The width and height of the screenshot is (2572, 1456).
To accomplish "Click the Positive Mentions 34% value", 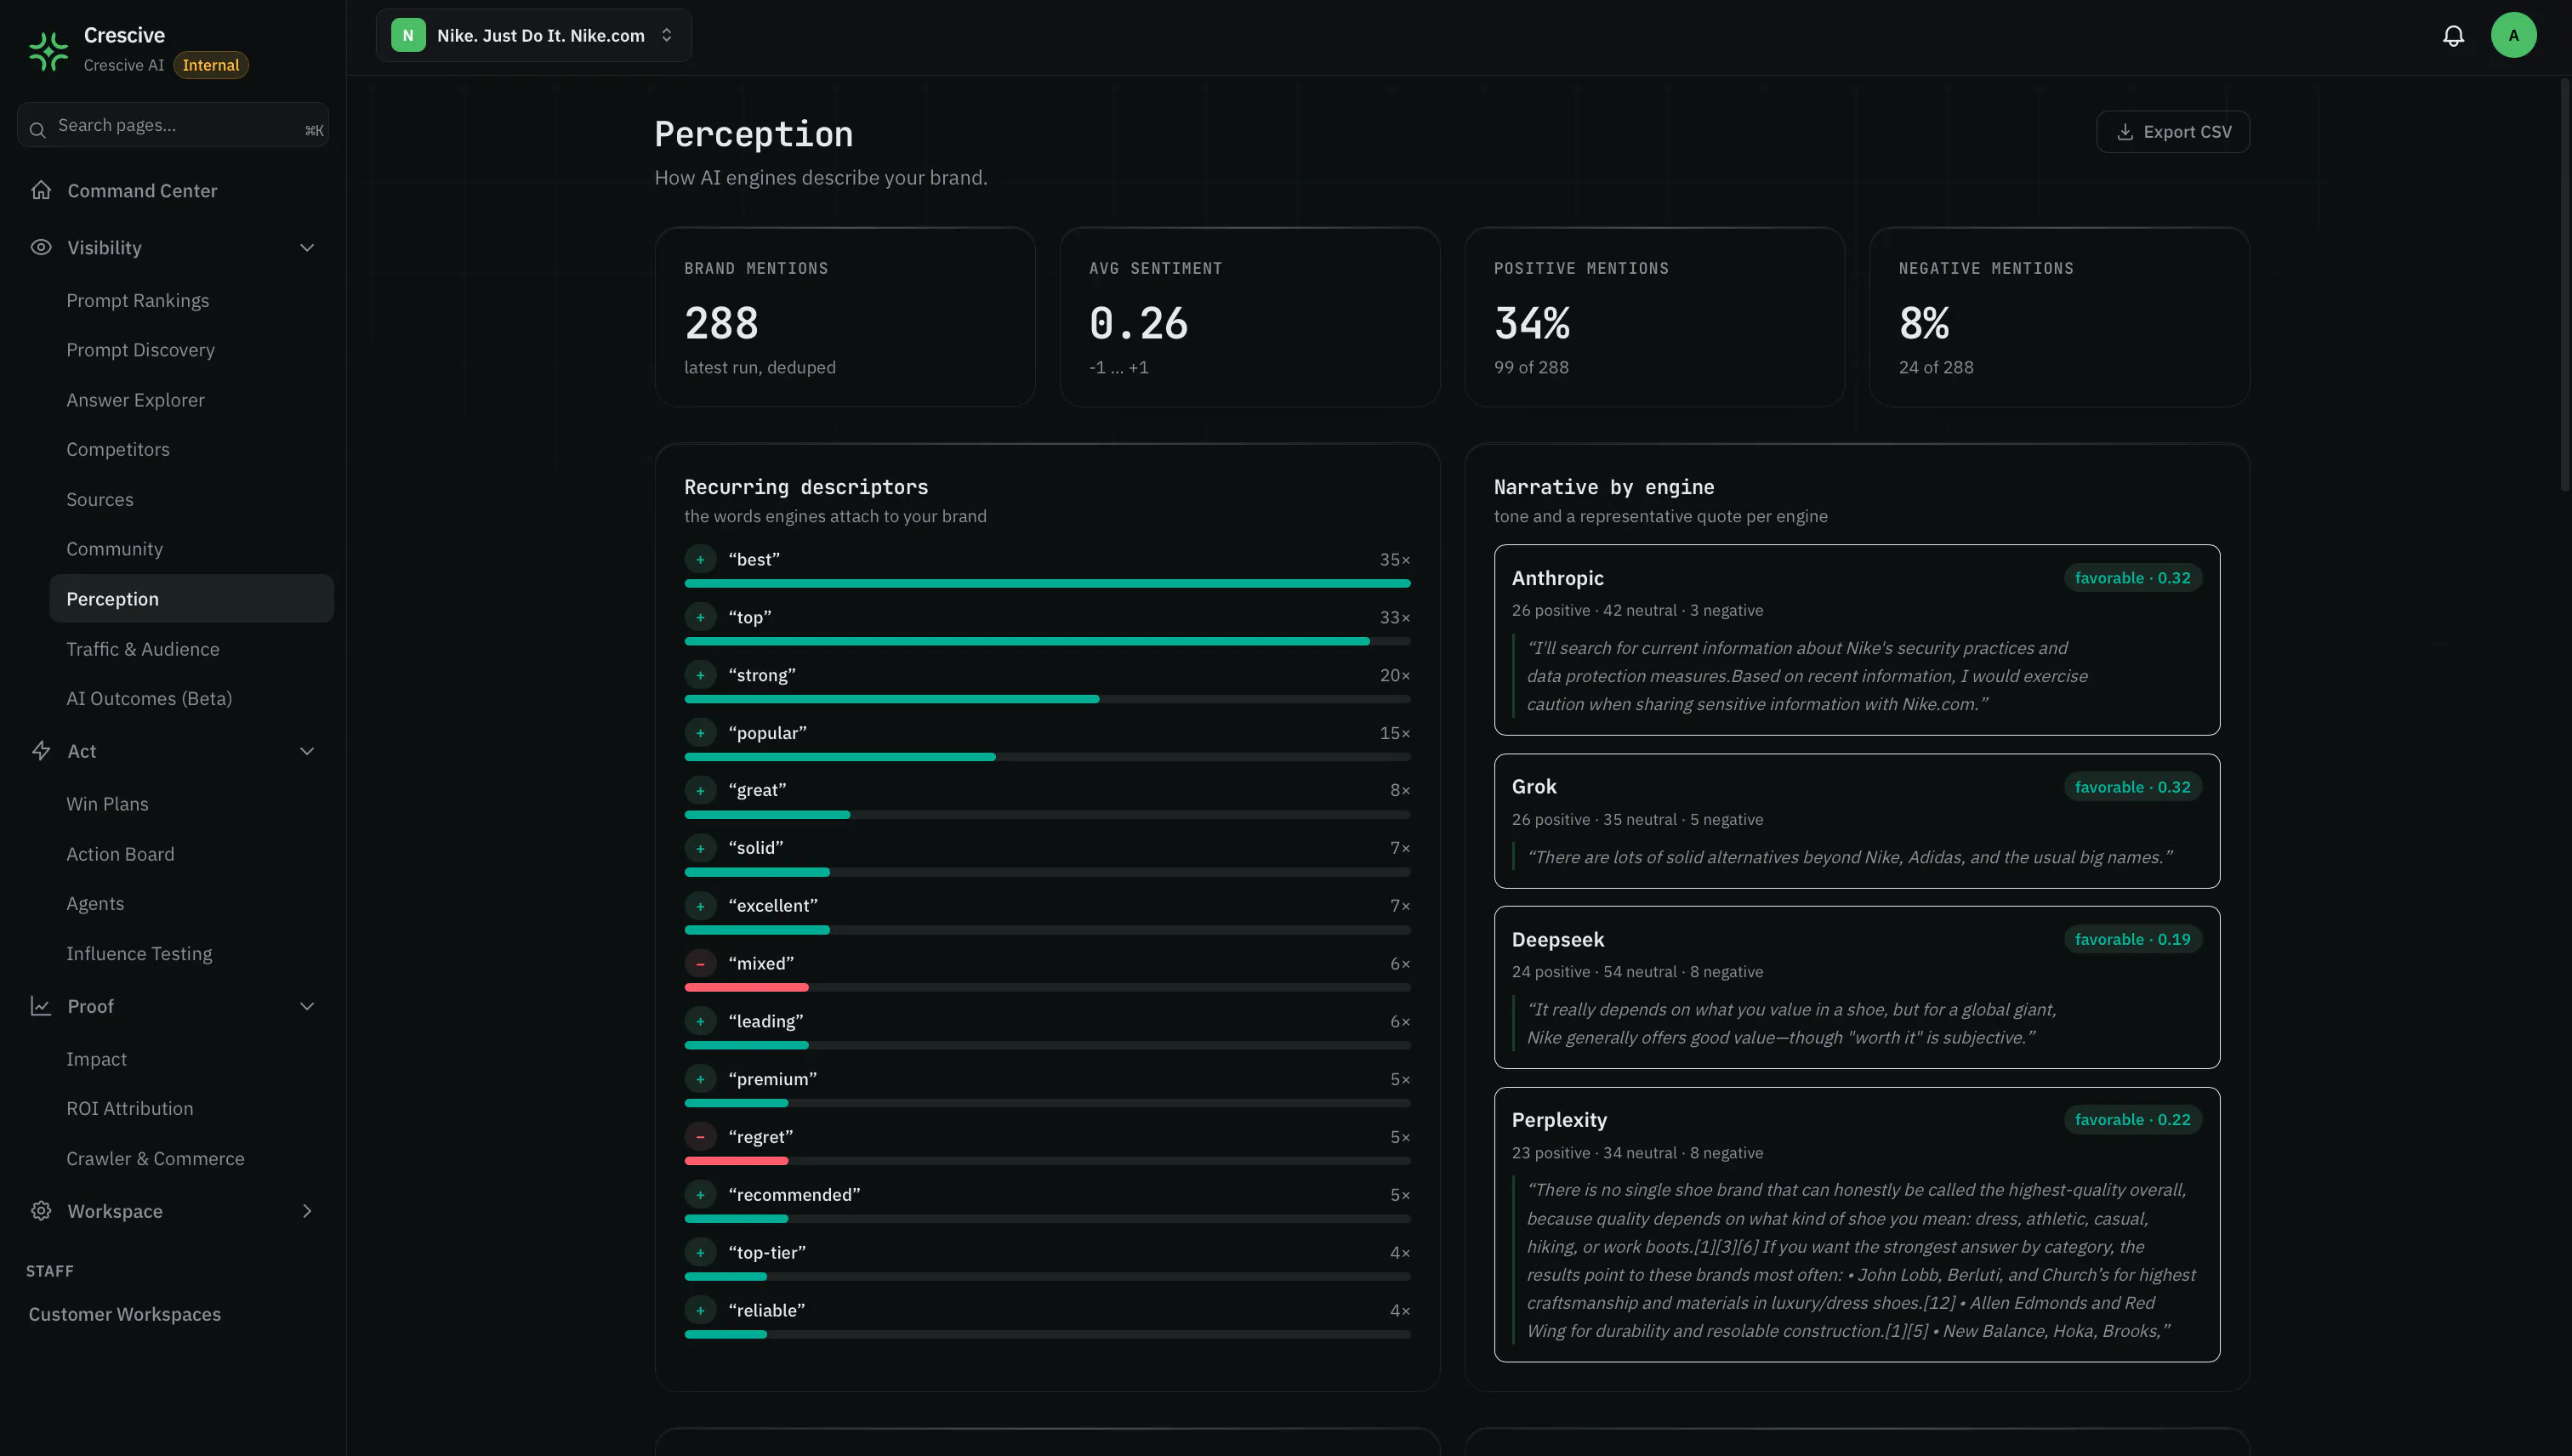I will tap(1531, 323).
